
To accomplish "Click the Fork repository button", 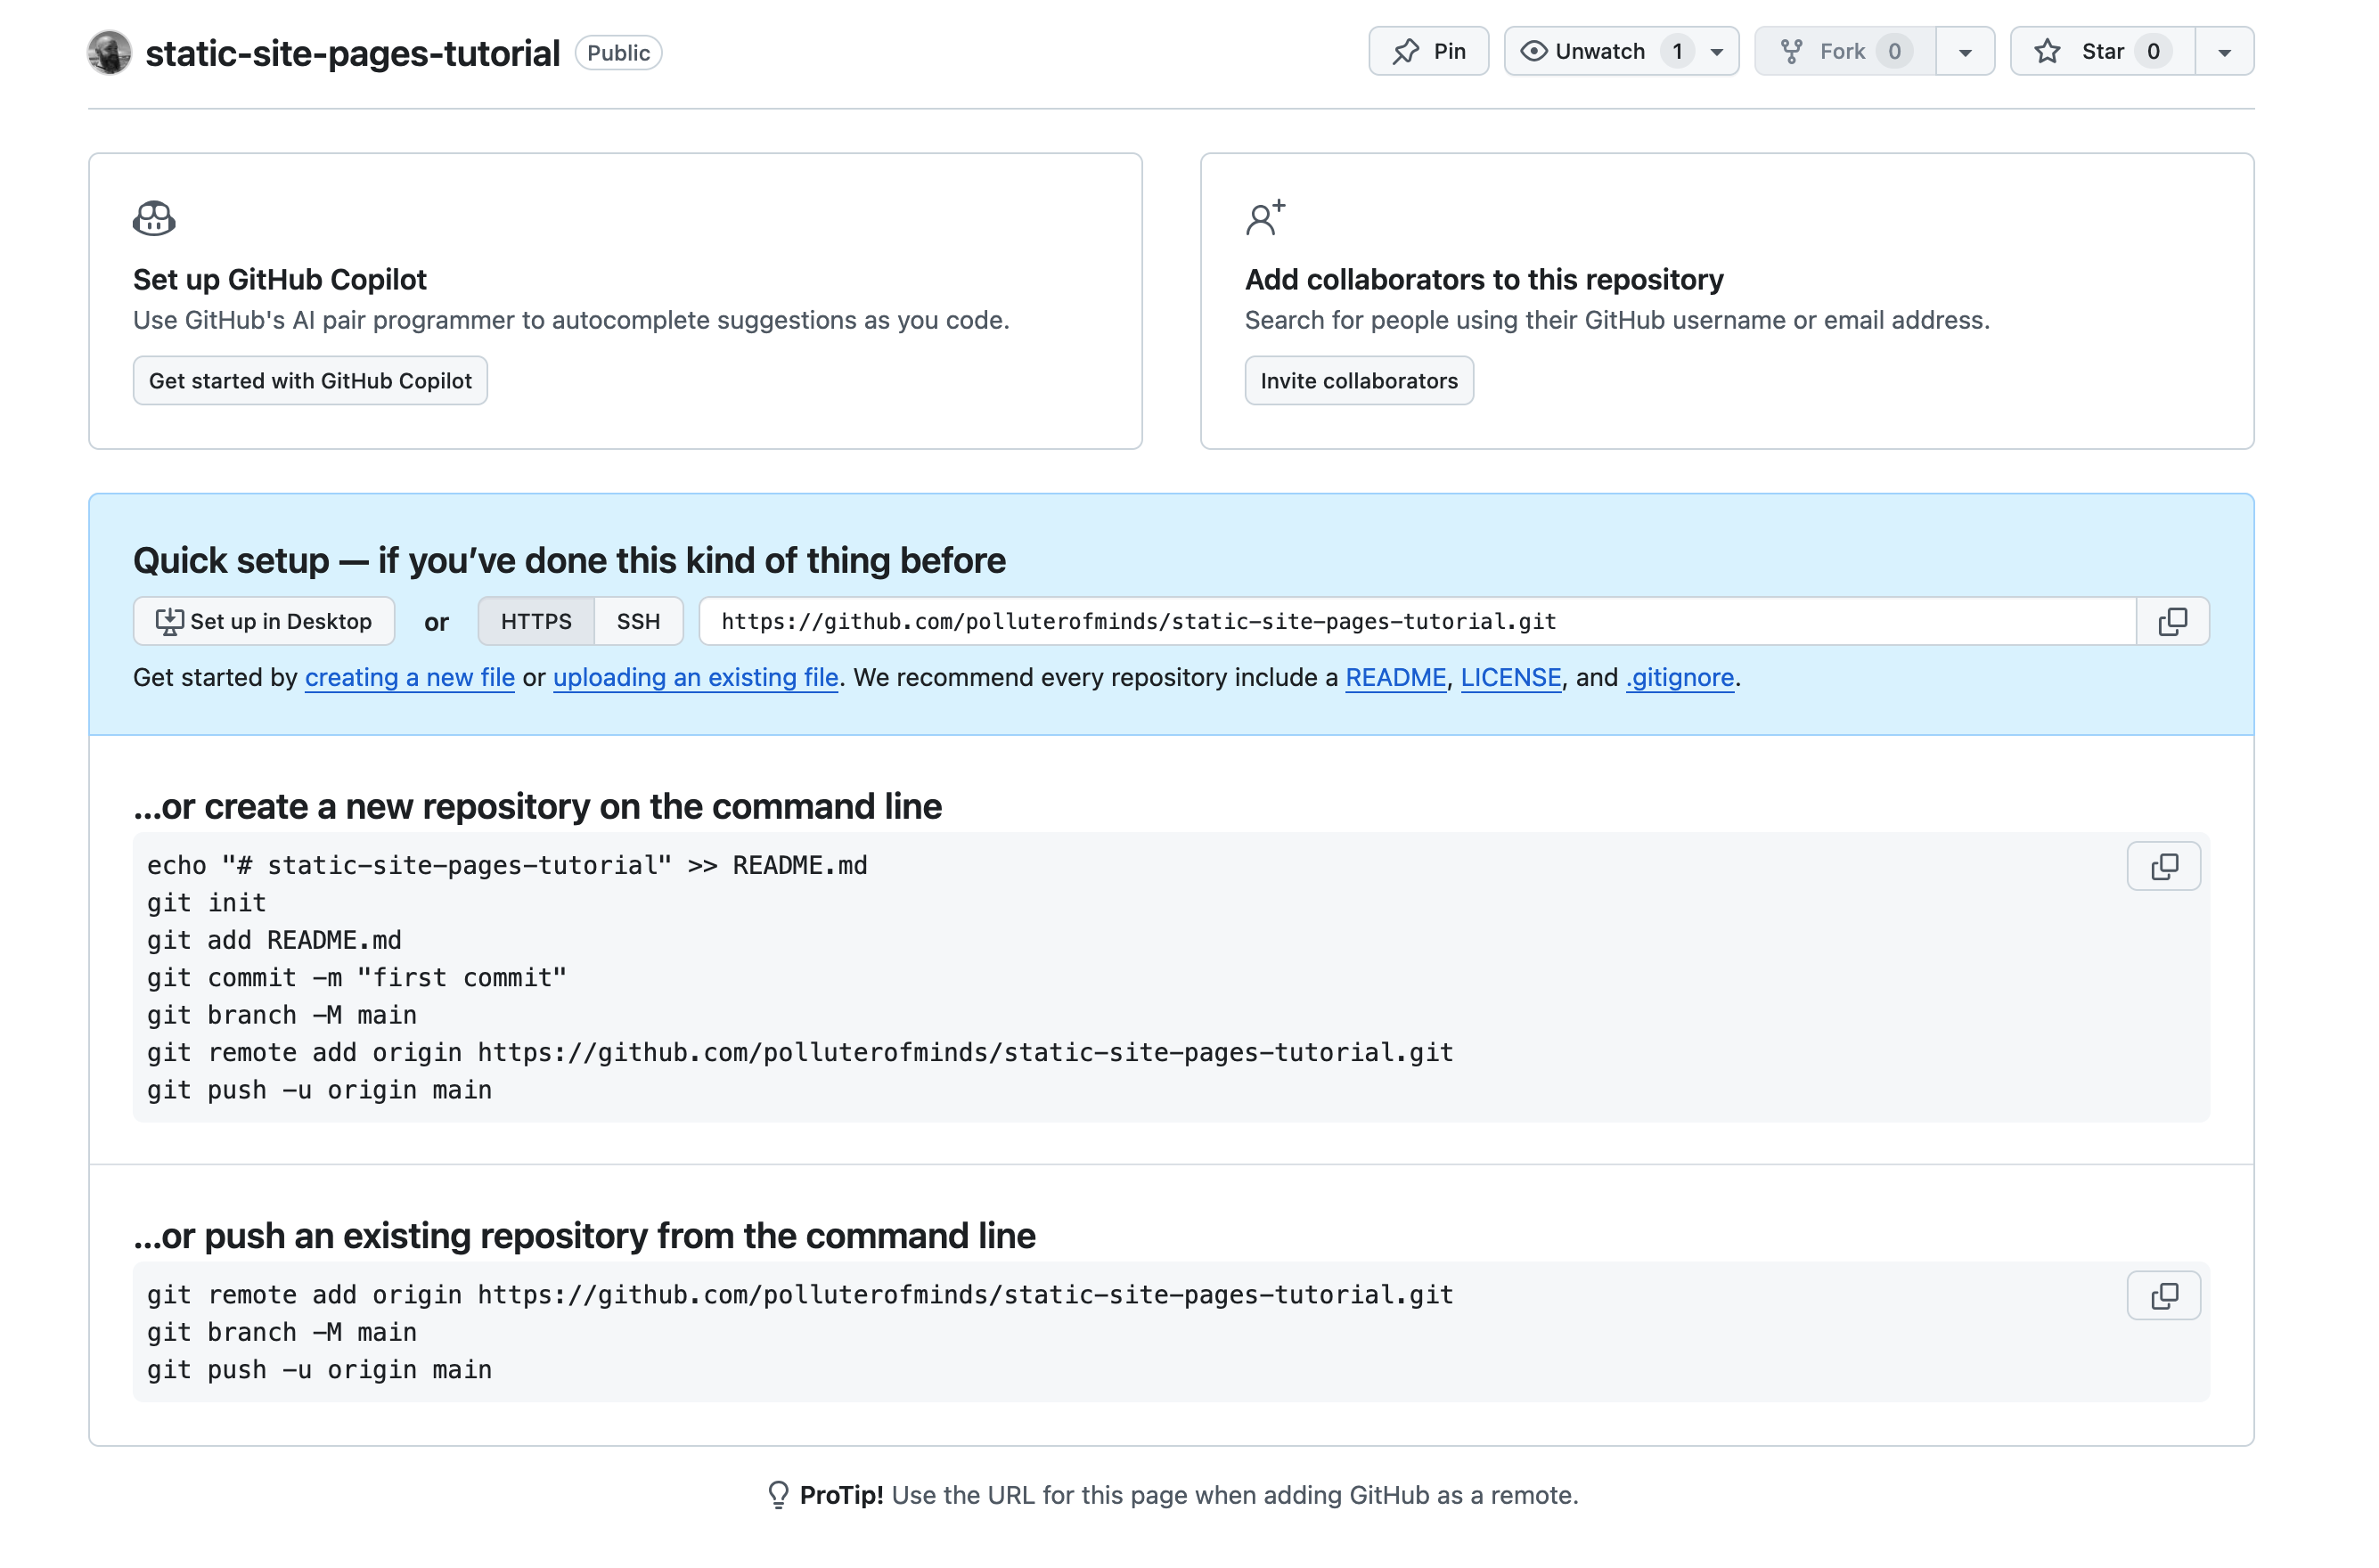I will (x=1844, y=51).
